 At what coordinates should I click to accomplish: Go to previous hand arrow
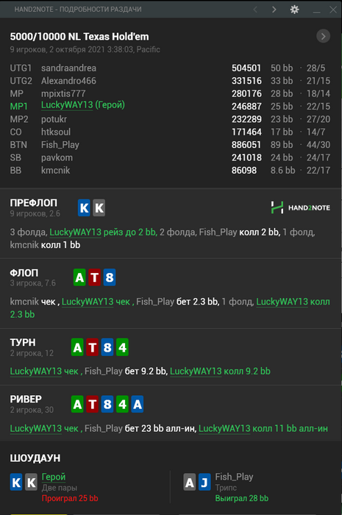pos(255,10)
